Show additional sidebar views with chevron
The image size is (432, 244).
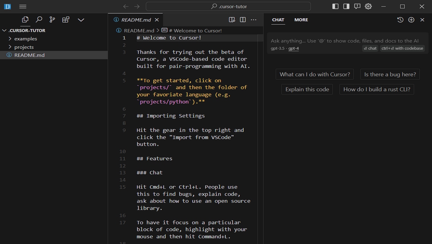[x=81, y=20]
